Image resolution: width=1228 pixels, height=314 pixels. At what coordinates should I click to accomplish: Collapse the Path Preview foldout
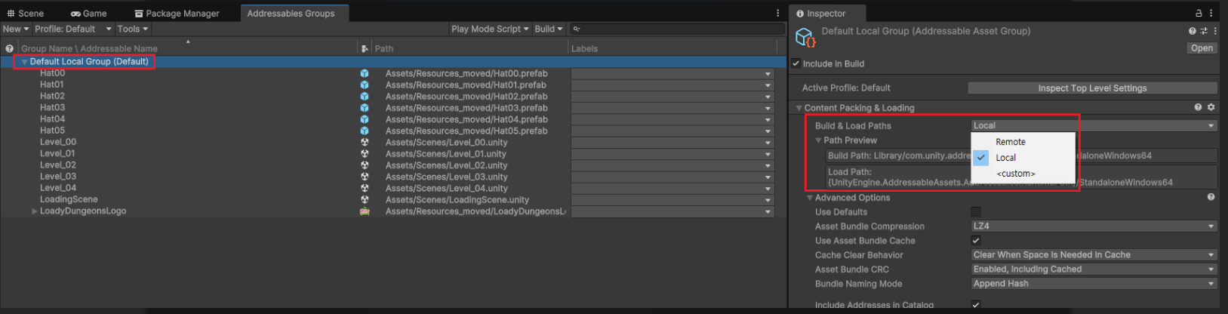click(818, 140)
